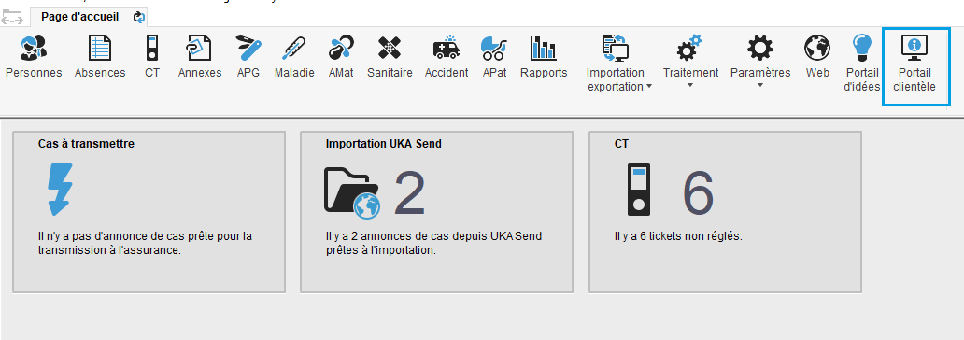The height and width of the screenshot is (340, 964).
Task: Click the refresh icon beside Page d'accueil
Action: [x=139, y=18]
